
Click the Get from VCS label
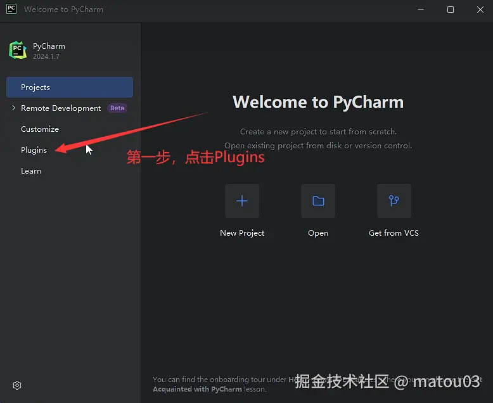[x=394, y=233]
